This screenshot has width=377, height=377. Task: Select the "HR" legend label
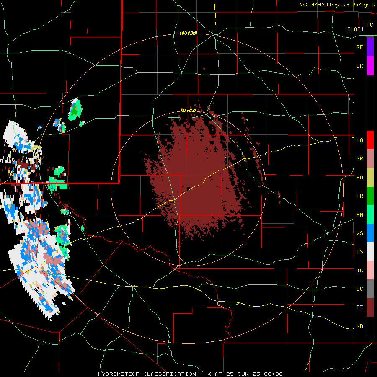359,196
